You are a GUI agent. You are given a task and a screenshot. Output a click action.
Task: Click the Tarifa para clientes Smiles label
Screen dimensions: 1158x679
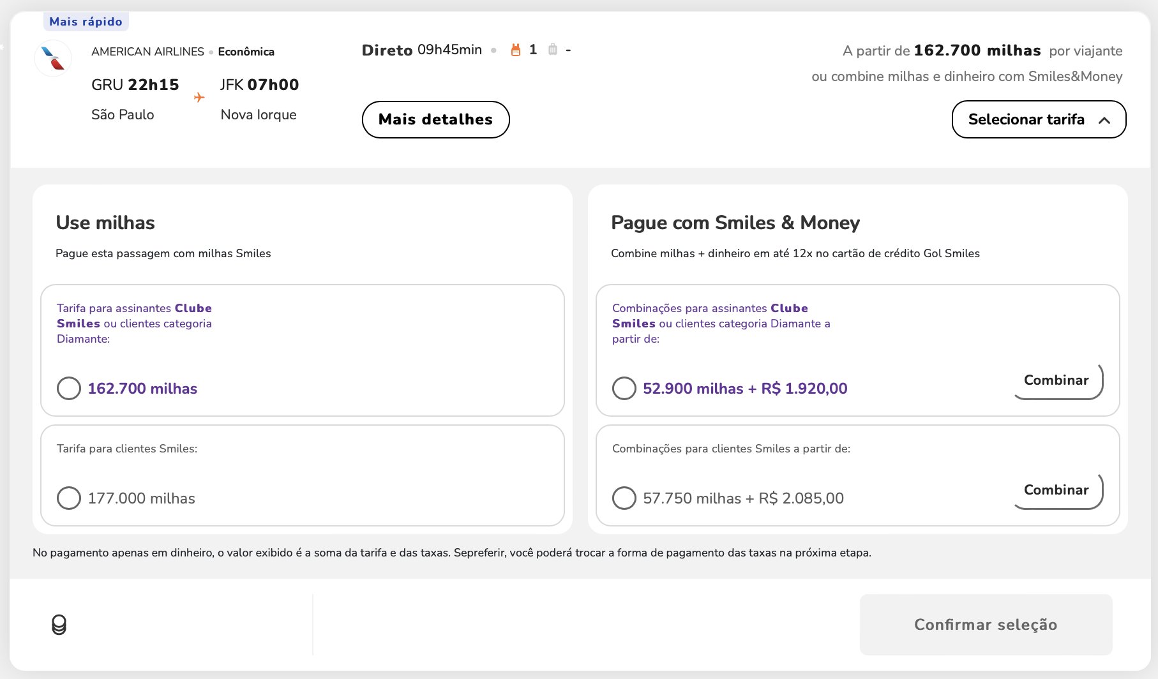127,449
